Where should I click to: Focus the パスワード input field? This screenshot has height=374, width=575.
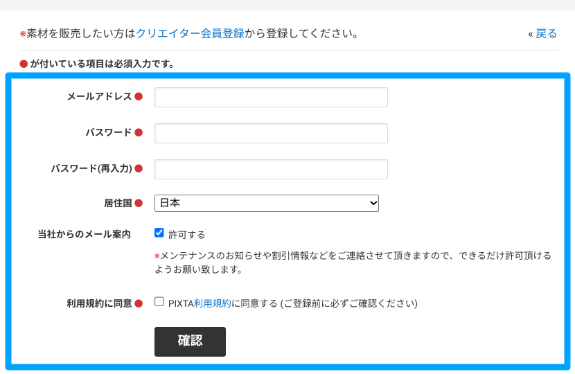point(271,133)
